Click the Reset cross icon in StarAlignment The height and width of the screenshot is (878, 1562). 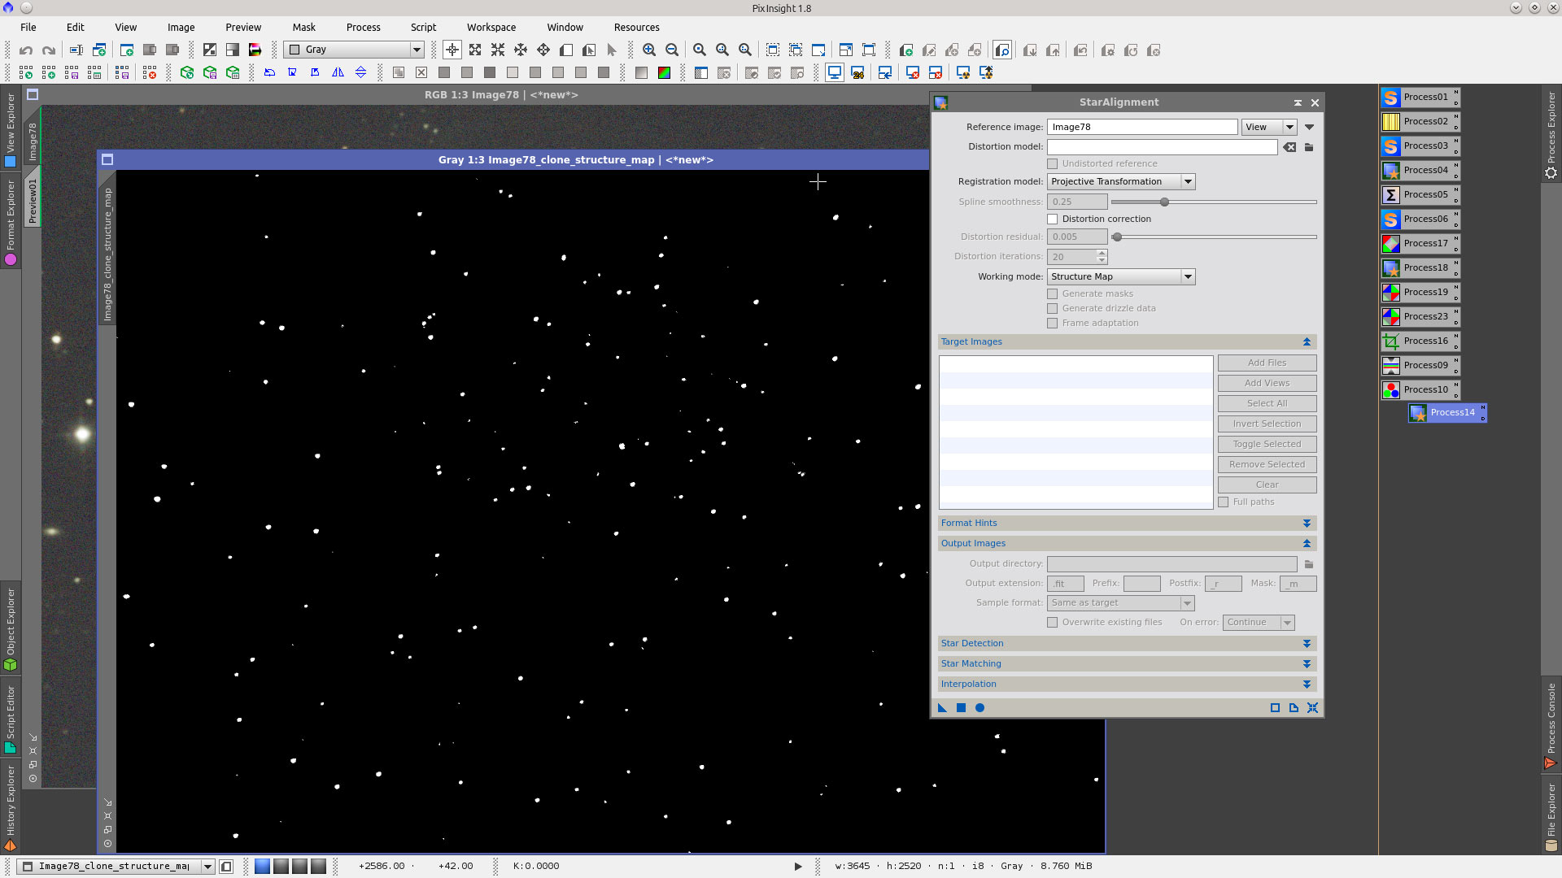point(1312,708)
